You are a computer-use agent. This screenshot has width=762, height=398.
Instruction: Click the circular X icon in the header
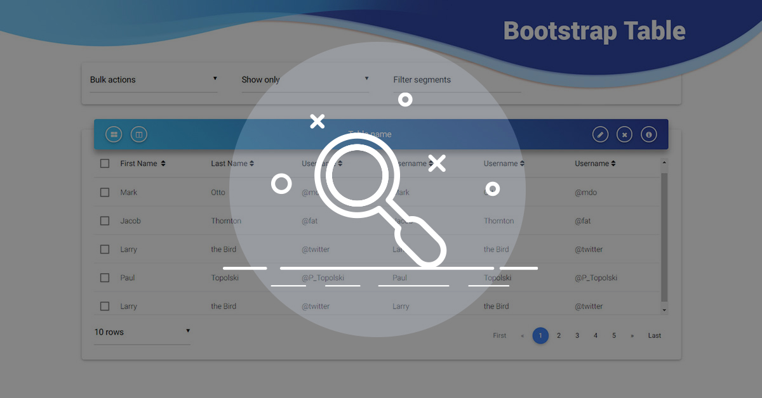click(624, 134)
